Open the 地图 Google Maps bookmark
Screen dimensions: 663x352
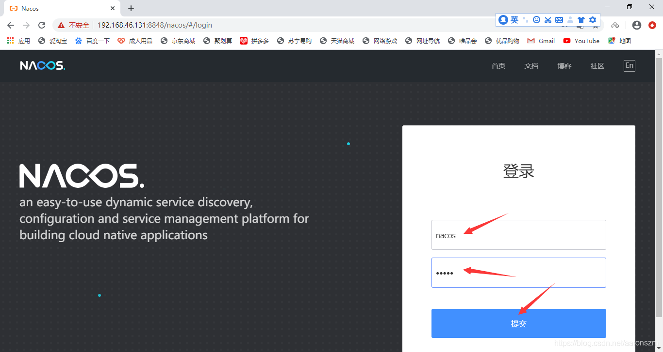point(619,41)
